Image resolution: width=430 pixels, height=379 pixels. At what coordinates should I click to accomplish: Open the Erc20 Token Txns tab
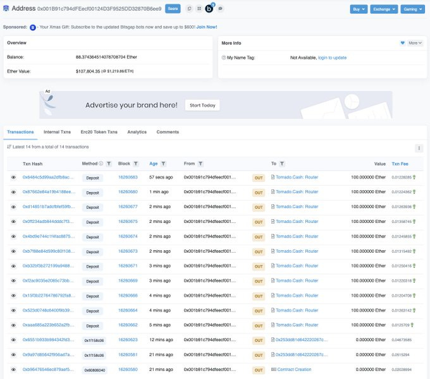99,132
